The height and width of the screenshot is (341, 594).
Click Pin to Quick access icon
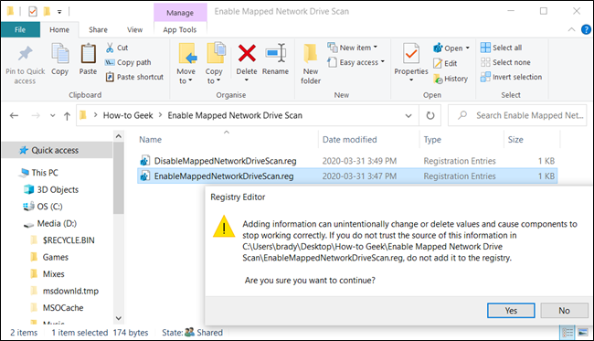pos(25,54)
